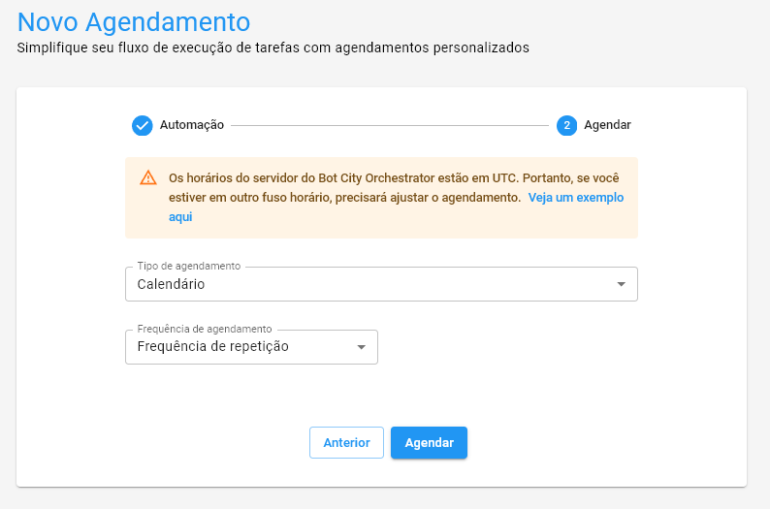The image size is (770, 509).
Task: Click the step 2 number circle
Action: (567, 125)
